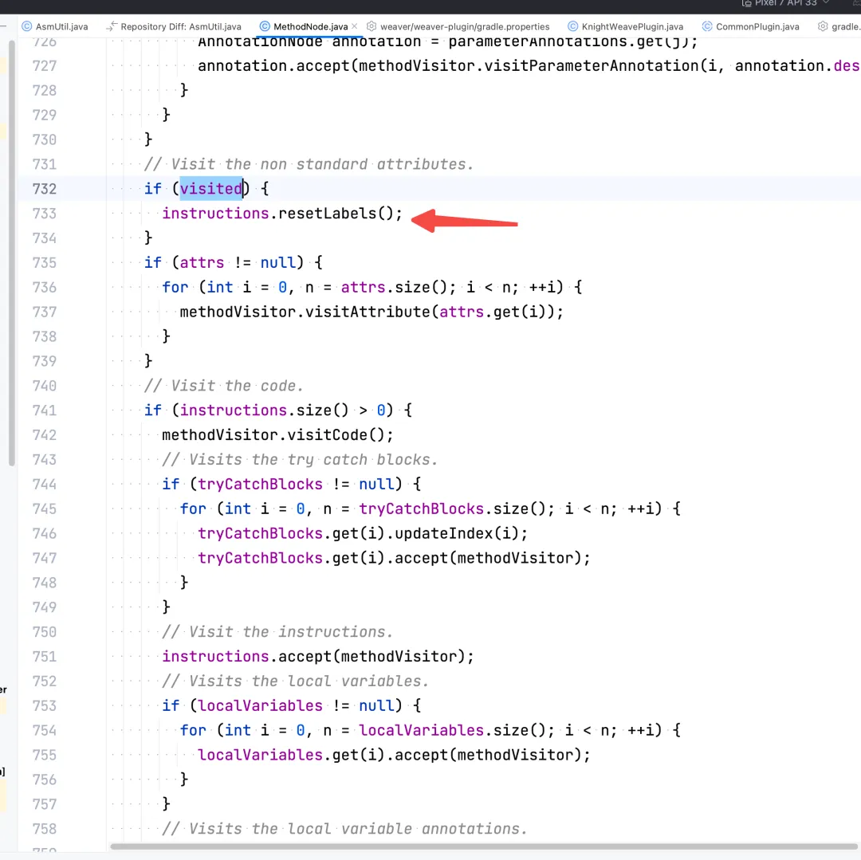This screenshot has width=861, height=860.
Task: Click the horizontal scrollbar at the bottom
Action: click(x=478, y=847)
